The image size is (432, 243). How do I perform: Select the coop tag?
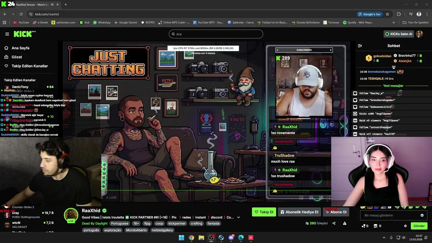pyautogui.click(x=159, y=223)
